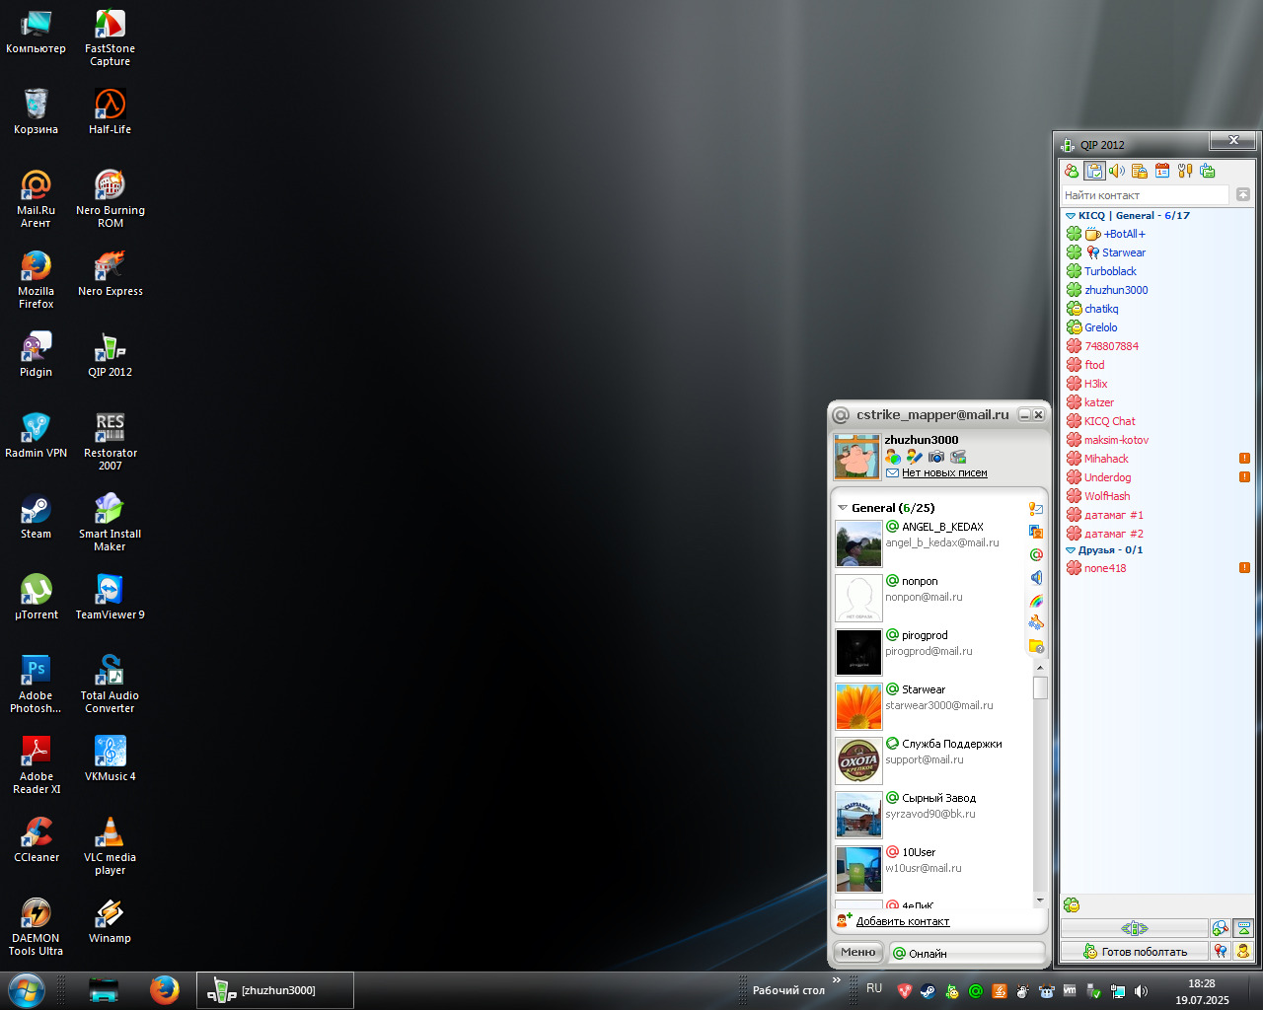This screenshot has width=1263, height=1010.
Task: Open the Нет новых писем link
Action: coord(944,473)
